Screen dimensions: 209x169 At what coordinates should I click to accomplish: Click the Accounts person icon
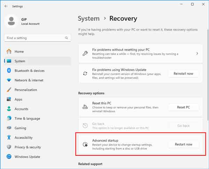(x=9, y=109)
